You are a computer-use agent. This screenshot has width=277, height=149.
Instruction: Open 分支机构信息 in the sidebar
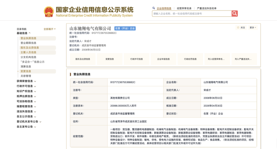click(x=28, y=57)
